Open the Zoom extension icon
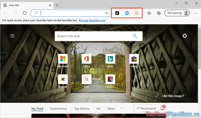Image resolution: width=201 pixels, height=118 pixels. 127,13
